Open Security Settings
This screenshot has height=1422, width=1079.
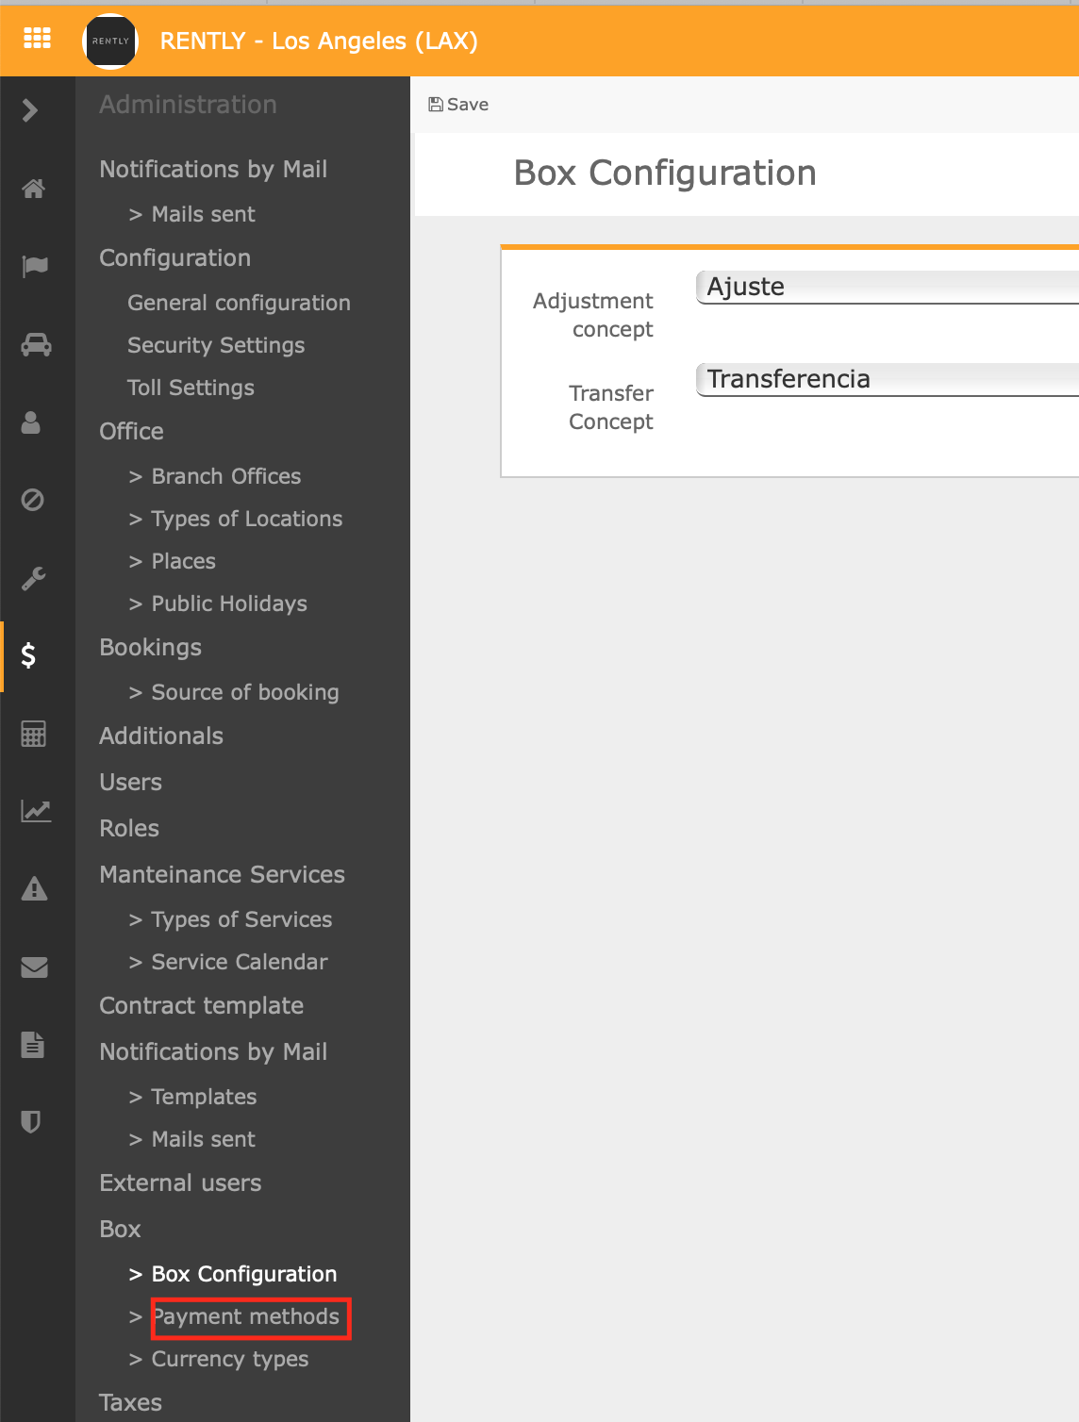[x=216, y=346]
